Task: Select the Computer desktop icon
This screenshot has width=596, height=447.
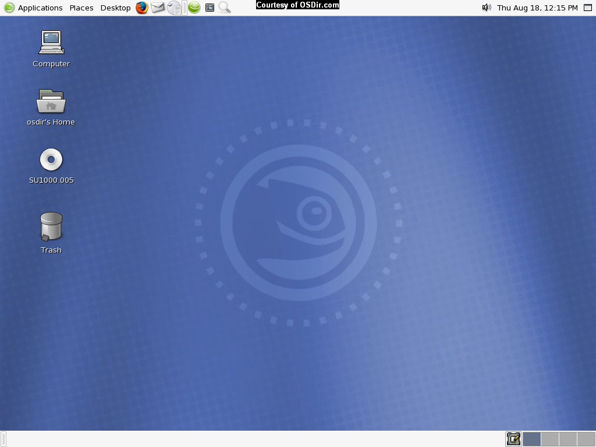Action: point(51,49)
